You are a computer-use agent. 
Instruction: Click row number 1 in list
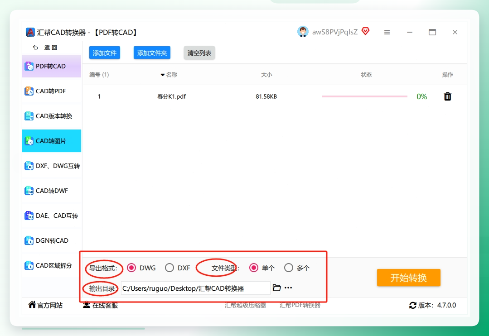click(99, 96)
